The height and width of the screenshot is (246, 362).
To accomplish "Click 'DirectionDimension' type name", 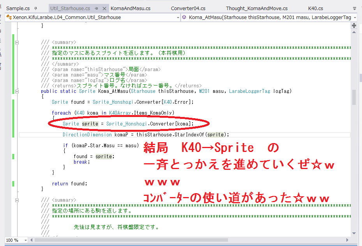I will [x=87, y=135].
